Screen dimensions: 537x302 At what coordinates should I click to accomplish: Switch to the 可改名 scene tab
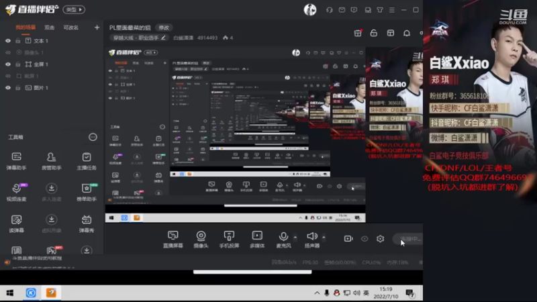click(71, 28)
